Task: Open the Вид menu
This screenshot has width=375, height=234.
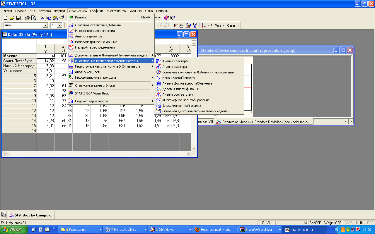Action: (x=33, y=11)
